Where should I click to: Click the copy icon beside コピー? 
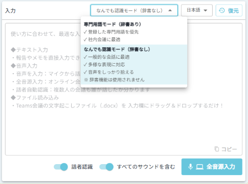(217, 149)
